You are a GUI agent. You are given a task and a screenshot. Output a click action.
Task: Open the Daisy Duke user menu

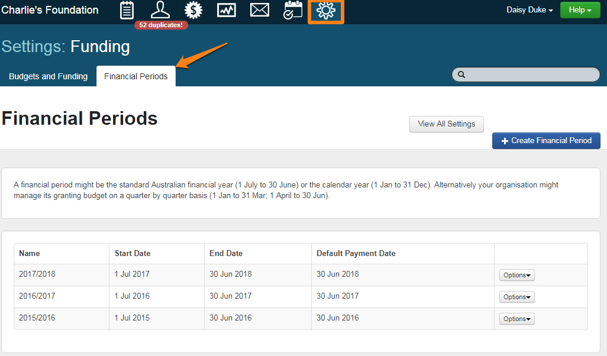529,10
